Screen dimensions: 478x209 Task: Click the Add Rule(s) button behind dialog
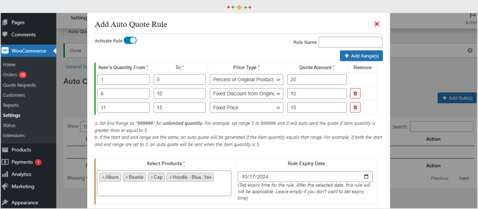457,98
